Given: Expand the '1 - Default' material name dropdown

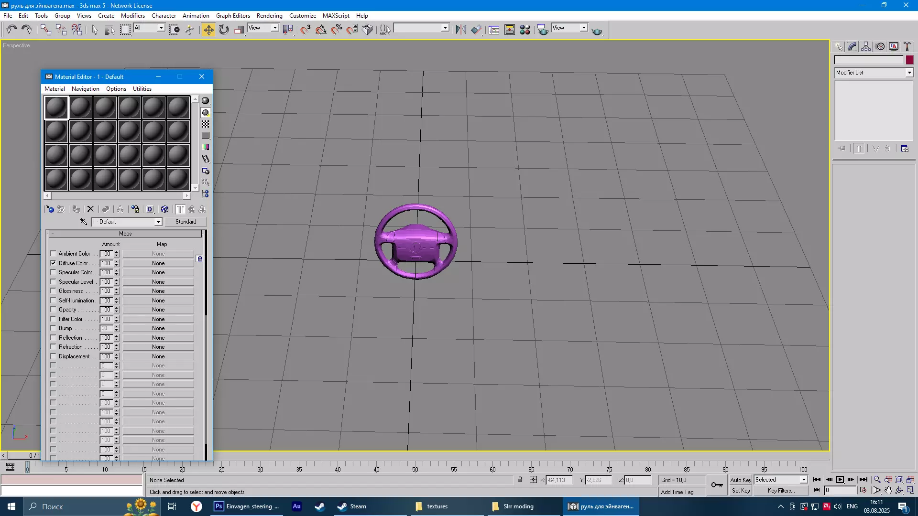Looking at the screenshot, I should (158, 222).
